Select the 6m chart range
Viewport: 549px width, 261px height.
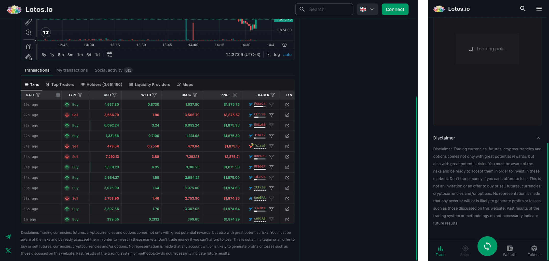(61, 55)
